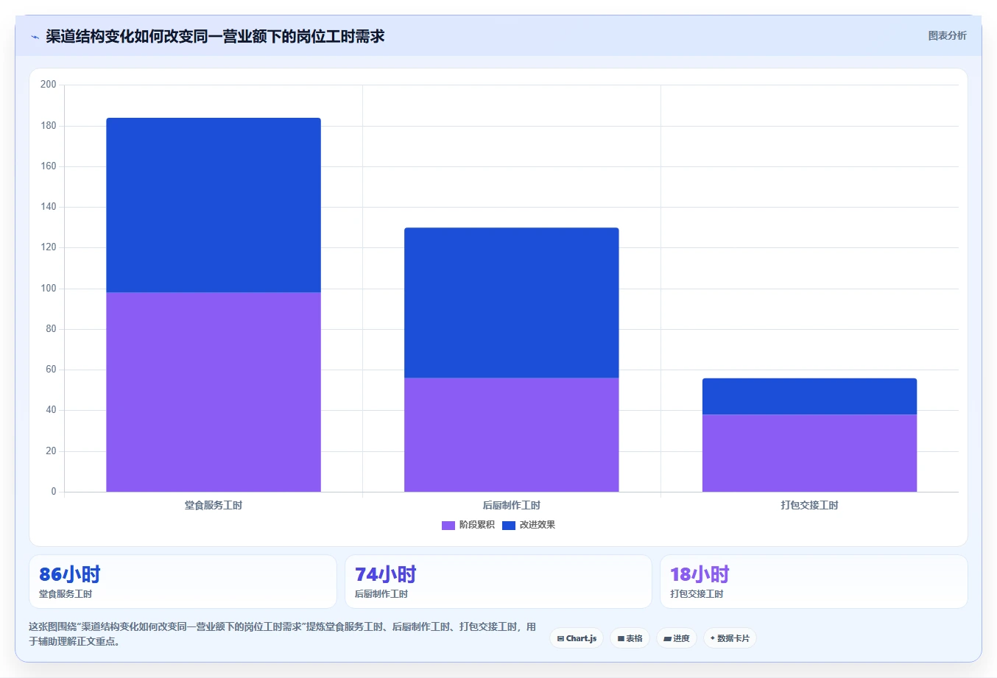Click the 74小时 data card value
Viewport: 997px width, 678px height.
(385, 574)
